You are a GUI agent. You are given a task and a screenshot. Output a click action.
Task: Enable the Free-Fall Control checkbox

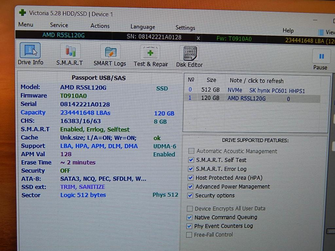[x=189, y=235]
